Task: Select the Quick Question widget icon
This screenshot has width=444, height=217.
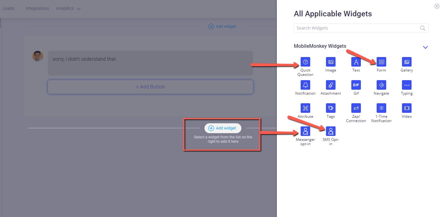Action: click(x=305, y=62)
